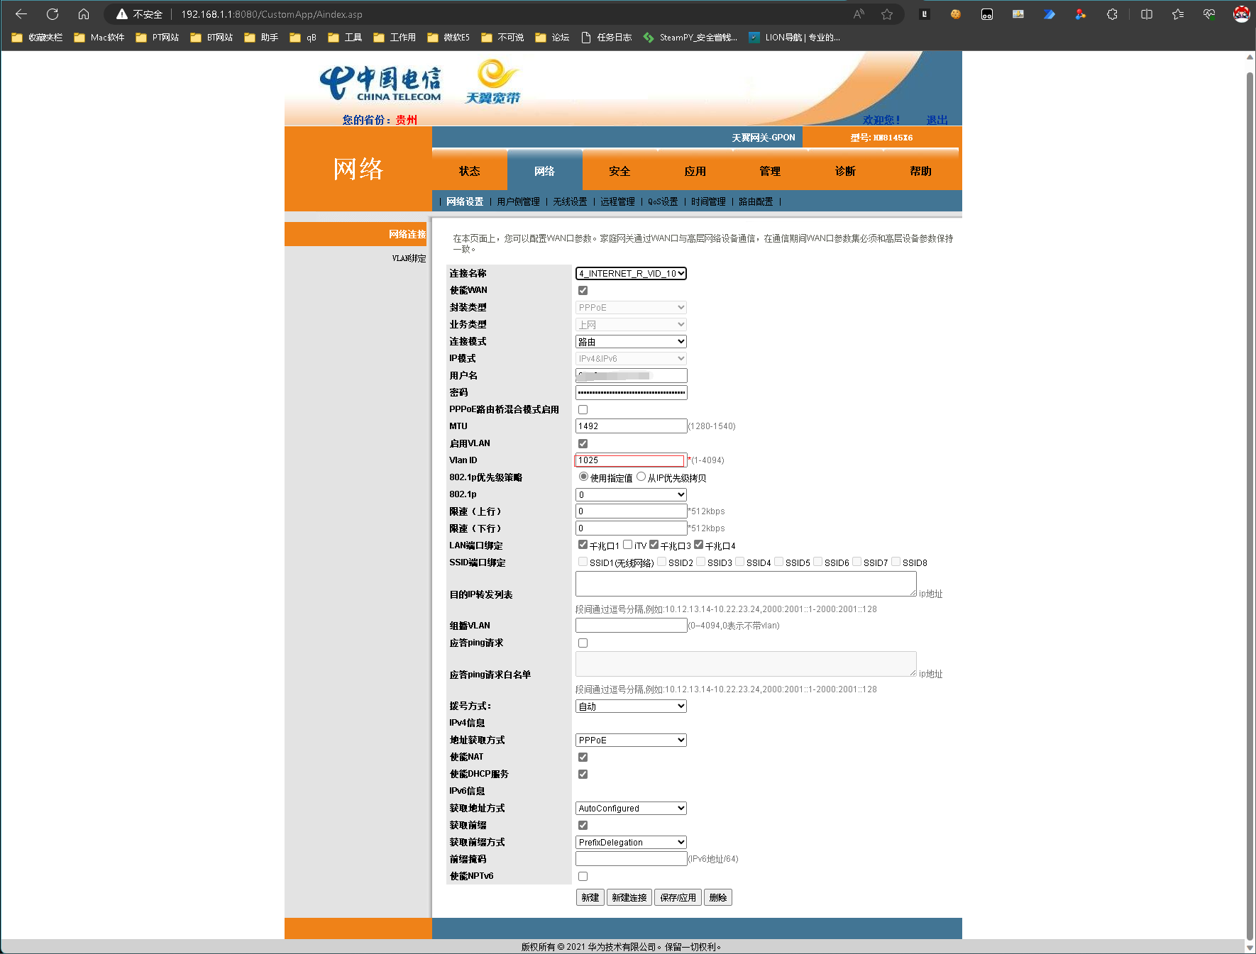Open the 无线设置 submenu
The image size is (1256, 954).
tap(570, 202)
